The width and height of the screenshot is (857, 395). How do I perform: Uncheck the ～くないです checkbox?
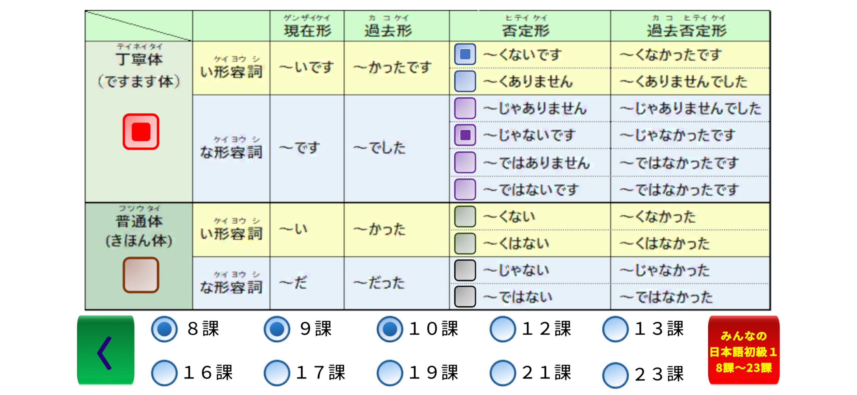pos(465,54)
